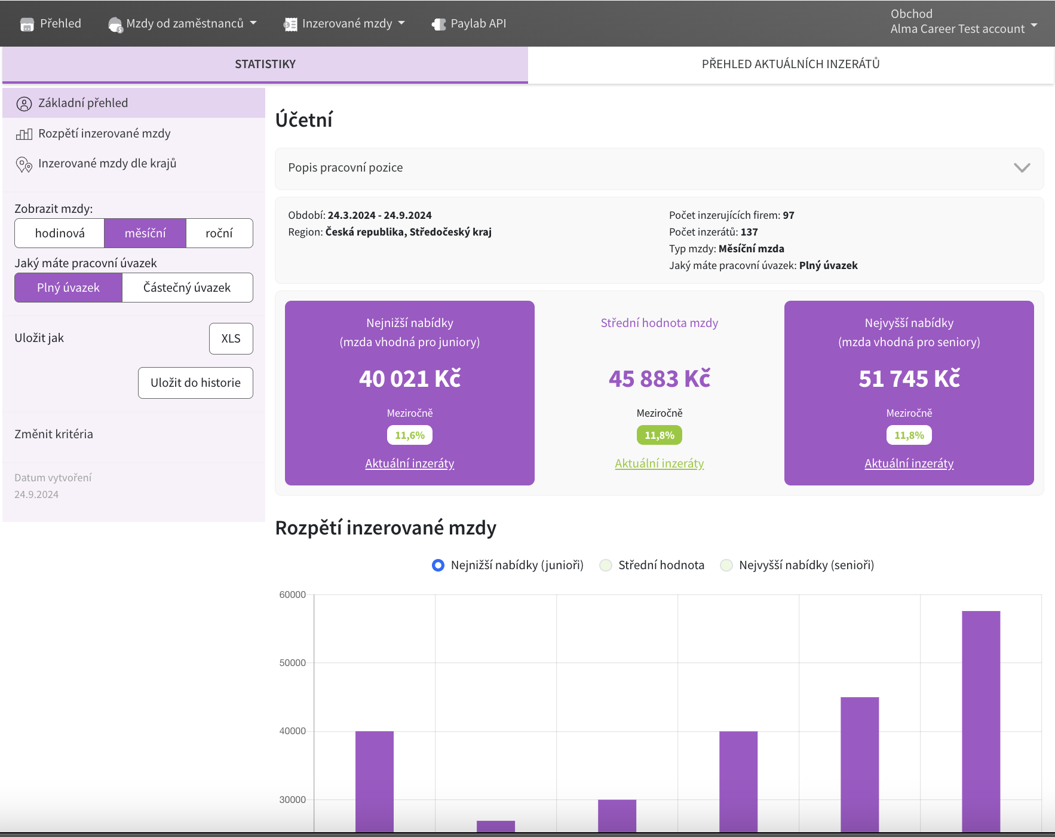Click the Přehled icon in navbar
The height and width of the screenshot is (837, 1055).
[27, 24]
